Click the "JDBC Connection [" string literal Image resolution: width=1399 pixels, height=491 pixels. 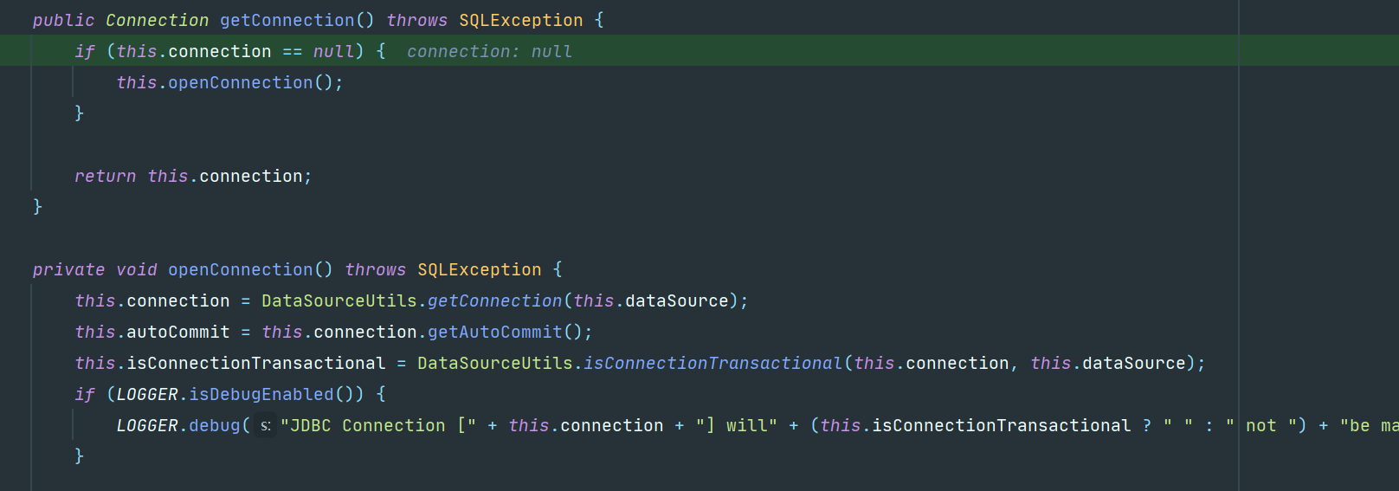378,425
